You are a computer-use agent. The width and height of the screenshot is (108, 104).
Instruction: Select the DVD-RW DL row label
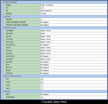(10, 56)
